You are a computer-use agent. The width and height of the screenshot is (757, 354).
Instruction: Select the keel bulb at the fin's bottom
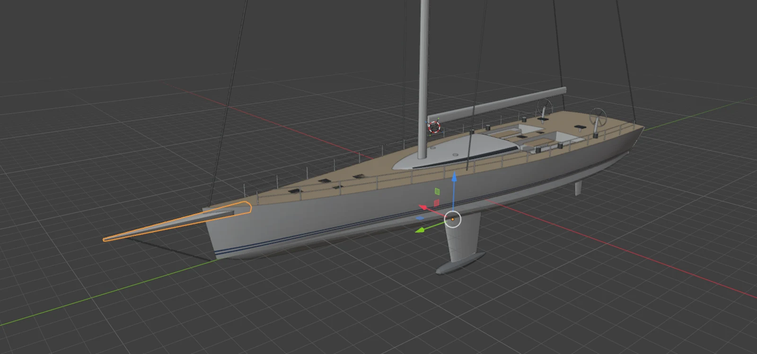pyautogui.click(x=460, y=264)
